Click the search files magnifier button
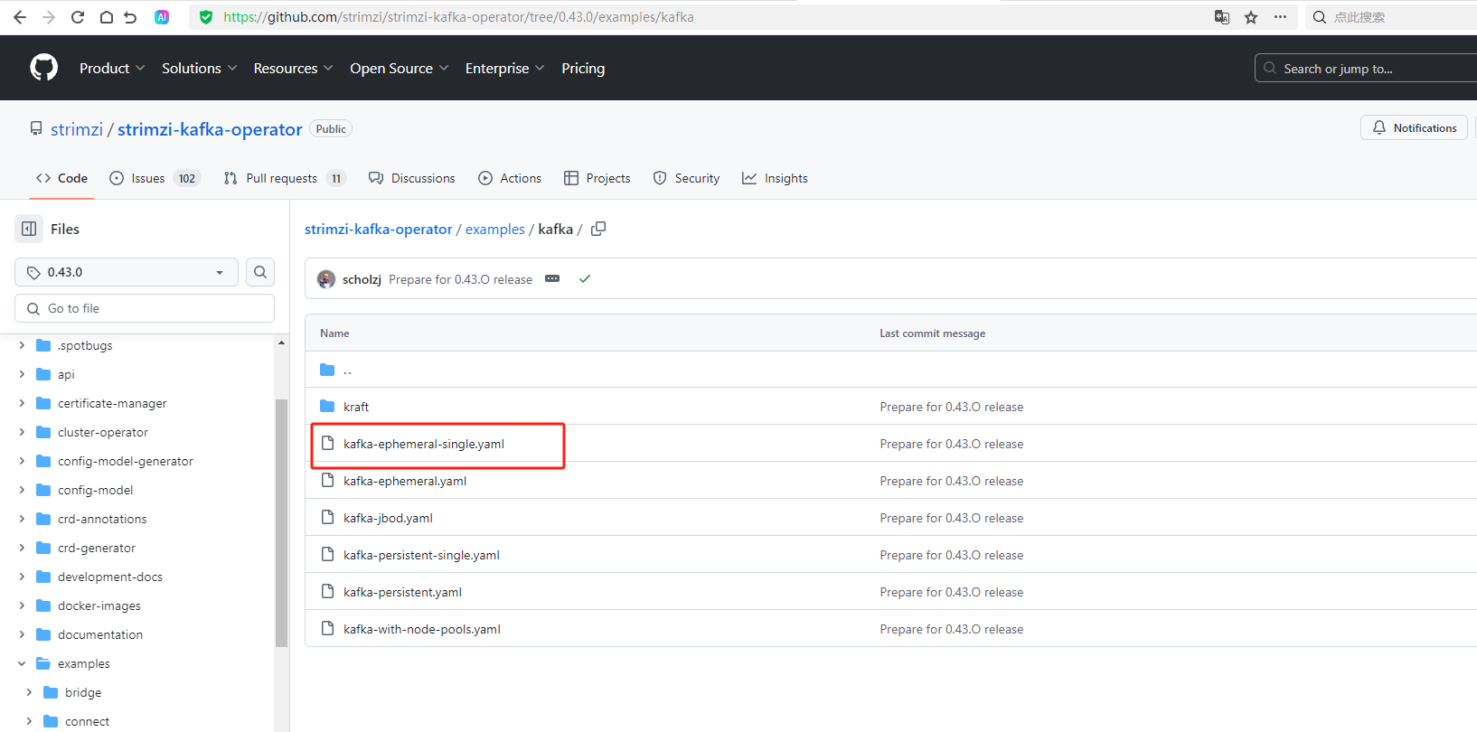 coord(260,272)
